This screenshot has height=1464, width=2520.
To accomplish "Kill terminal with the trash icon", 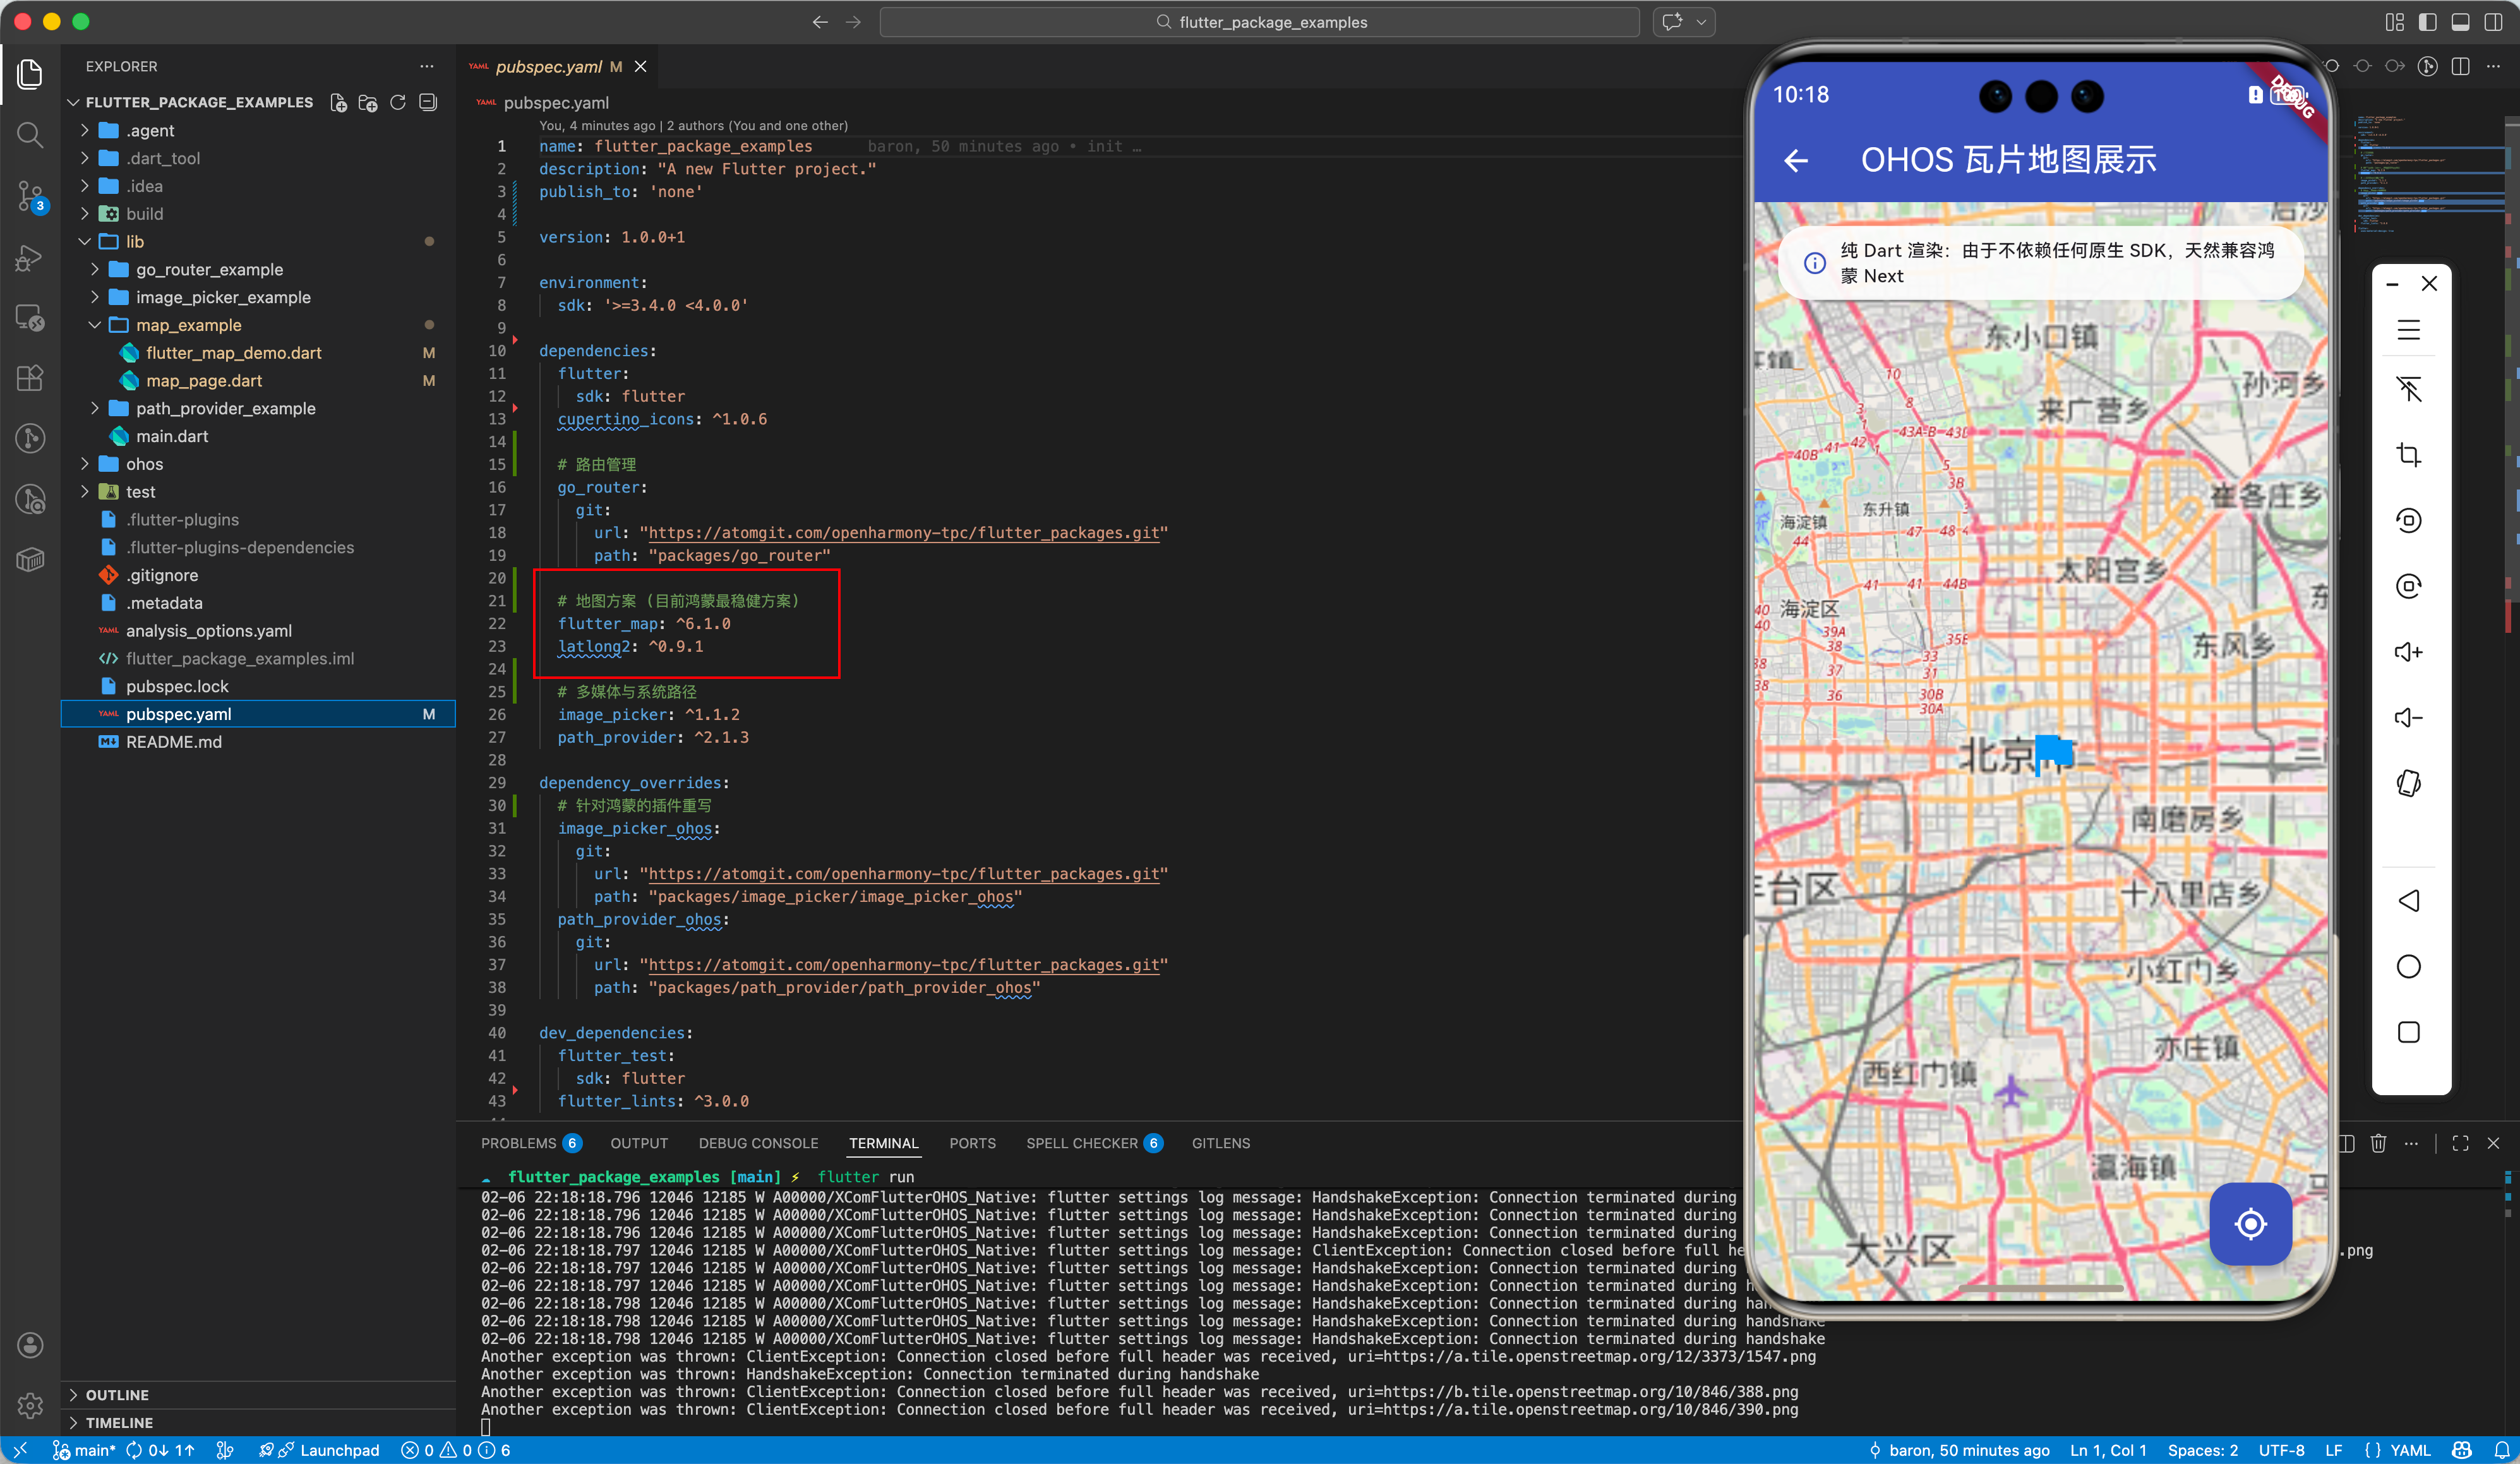I will pos(2378,1143).
